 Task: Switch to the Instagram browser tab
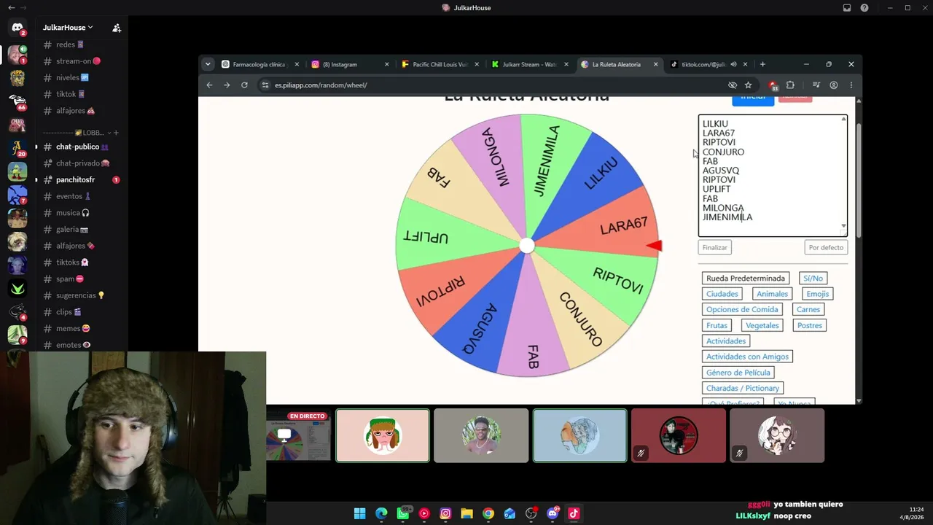click(350, 64)
